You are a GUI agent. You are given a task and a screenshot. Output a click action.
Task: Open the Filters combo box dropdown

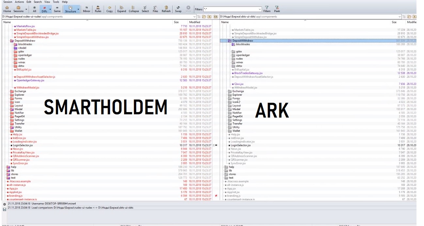(259, 9)
